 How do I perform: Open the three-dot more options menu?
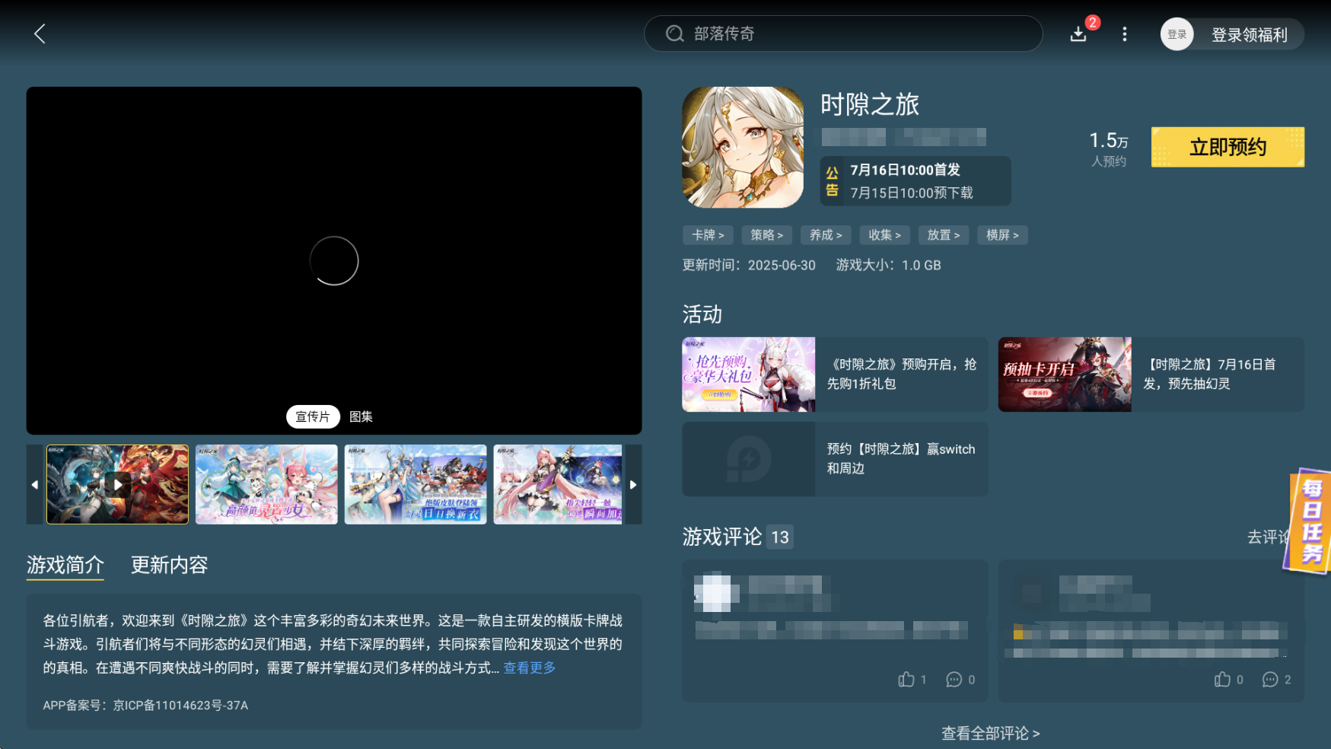1124,33
